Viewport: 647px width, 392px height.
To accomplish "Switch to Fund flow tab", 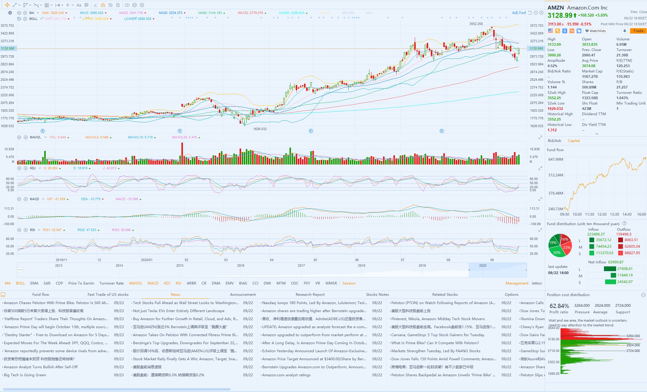I will pos(41,294).
